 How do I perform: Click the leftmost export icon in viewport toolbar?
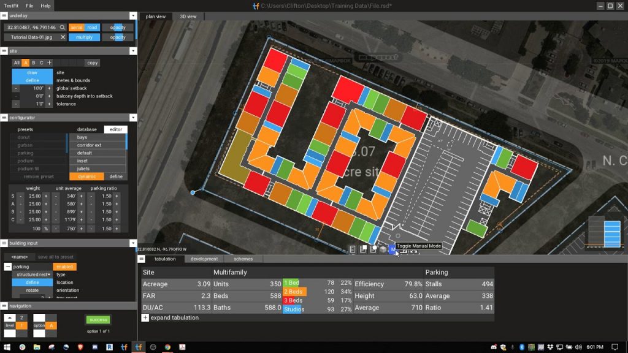click(351, 249)
